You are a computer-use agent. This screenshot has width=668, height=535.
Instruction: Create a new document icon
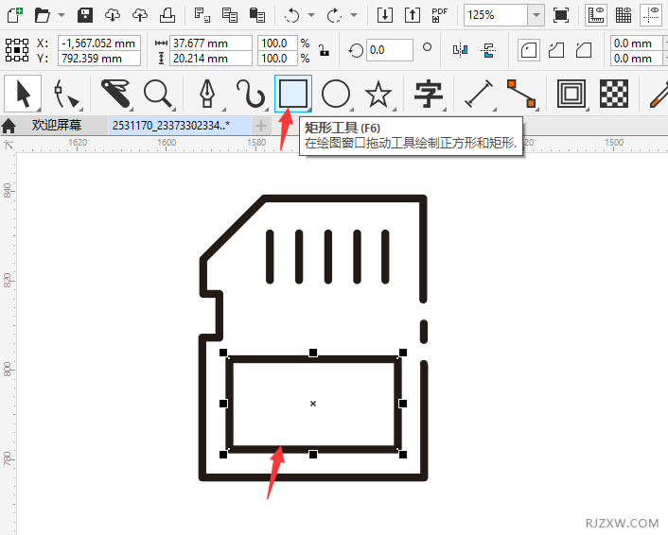(15, 15)
